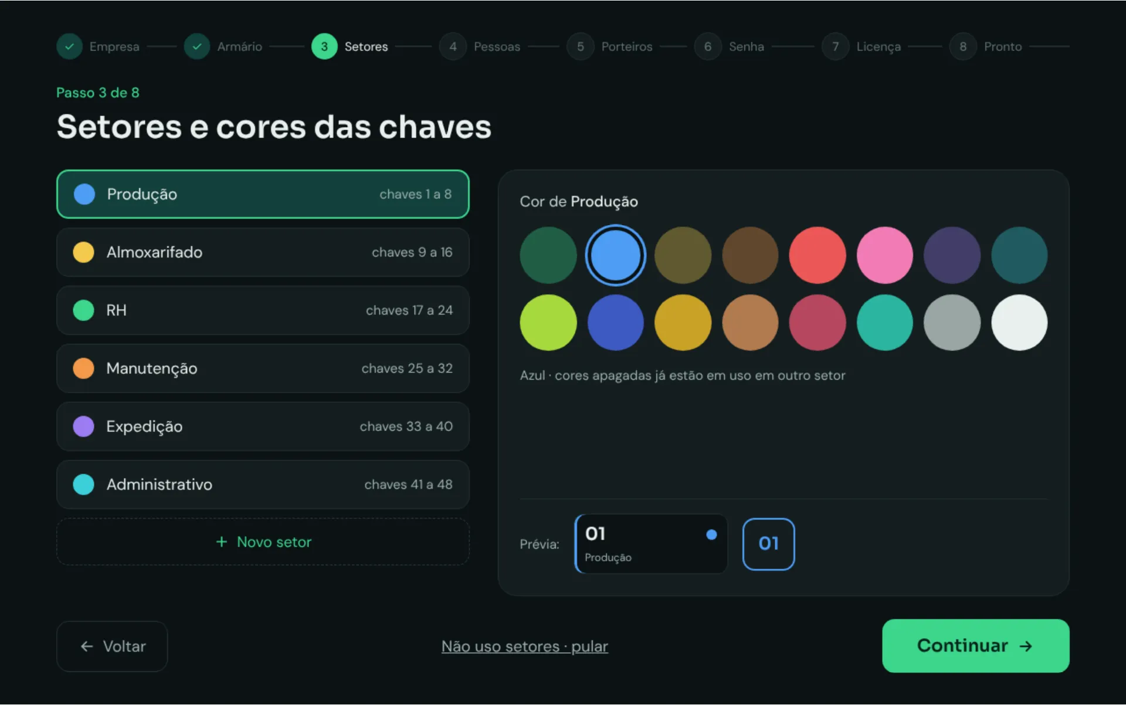Viewport: 1126px width, 705px height.
Task: Add a new sector with Novo setor
Action: 263,542
